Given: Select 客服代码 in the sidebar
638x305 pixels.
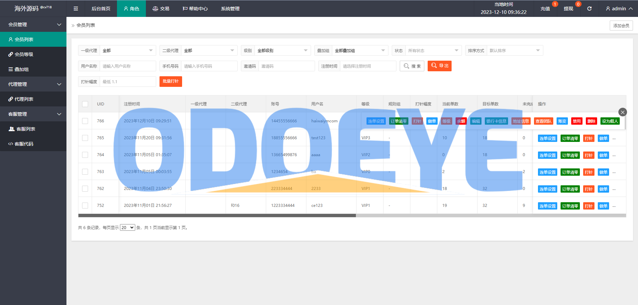Looking at the screenshot, I should pos(33,144).
